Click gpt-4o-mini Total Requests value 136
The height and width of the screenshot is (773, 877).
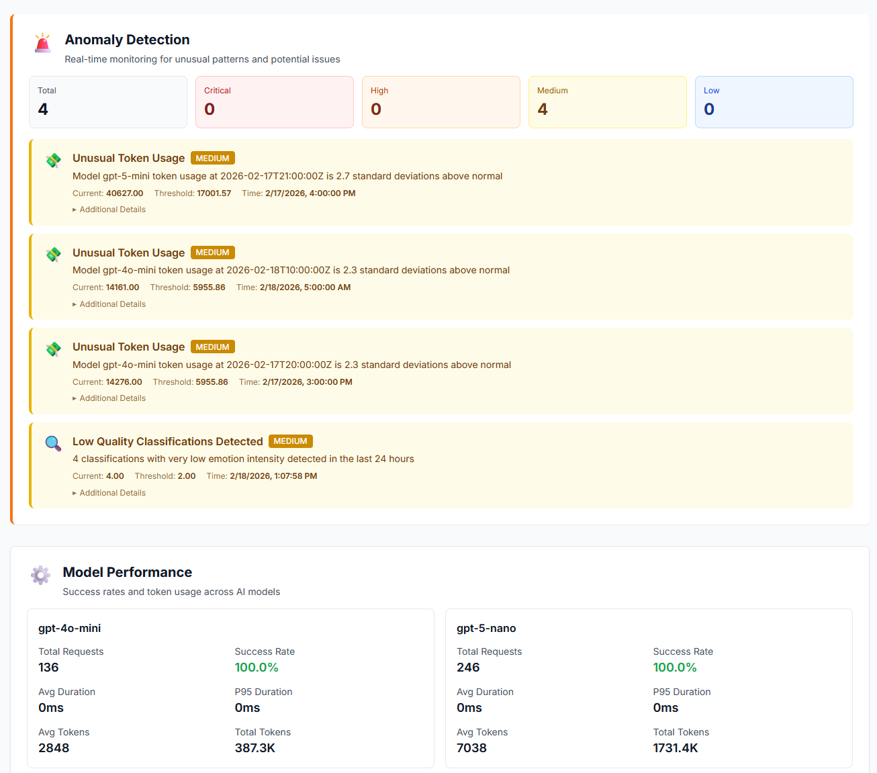point(48,668)
